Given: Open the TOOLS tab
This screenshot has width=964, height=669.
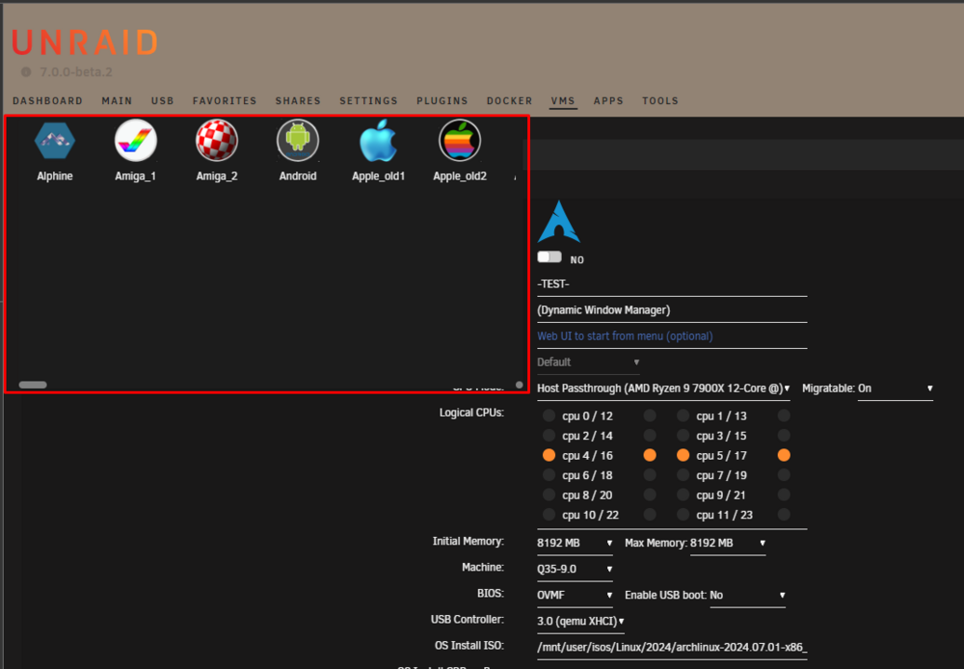Looking at the screenshot, I should pyautogui.click(x=660, y=101).
